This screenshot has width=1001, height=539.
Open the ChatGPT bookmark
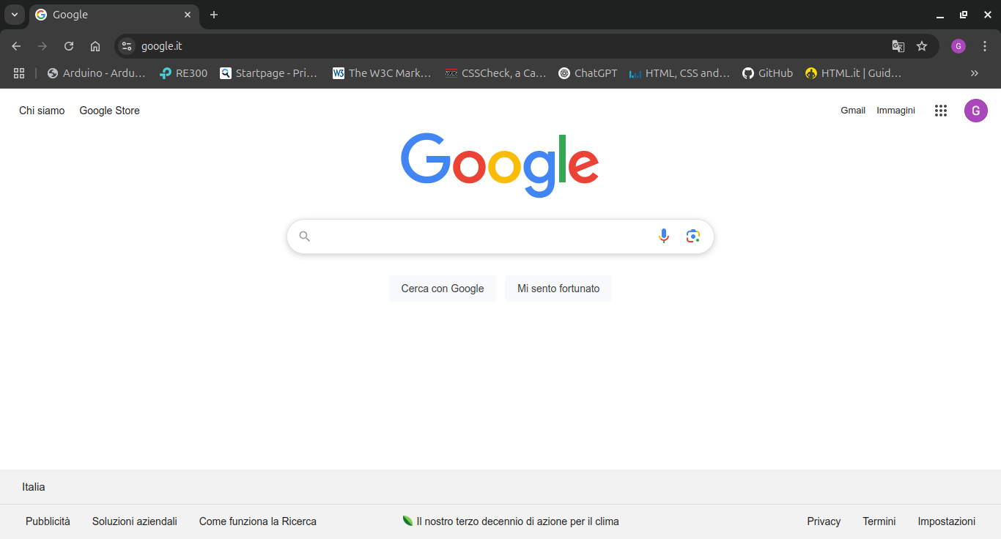[588, 73]
